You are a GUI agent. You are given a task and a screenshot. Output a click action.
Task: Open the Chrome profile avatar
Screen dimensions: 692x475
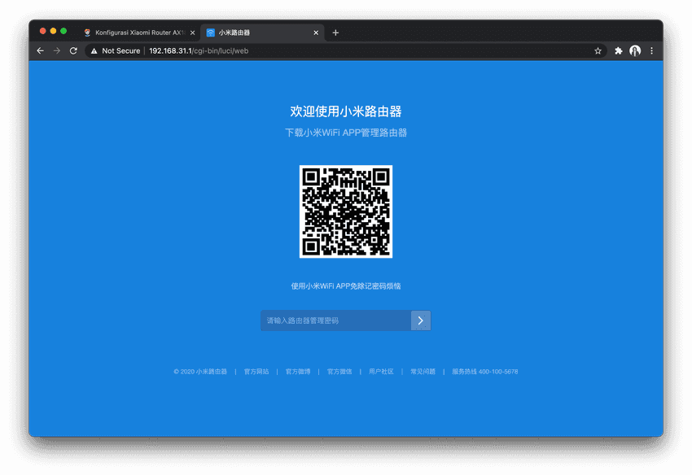pos(635,50)
